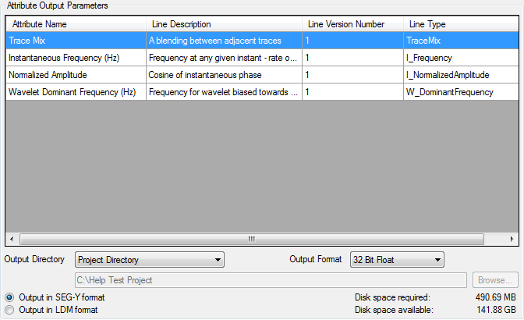Click the I_Frequency line type cell

[461, 58]
